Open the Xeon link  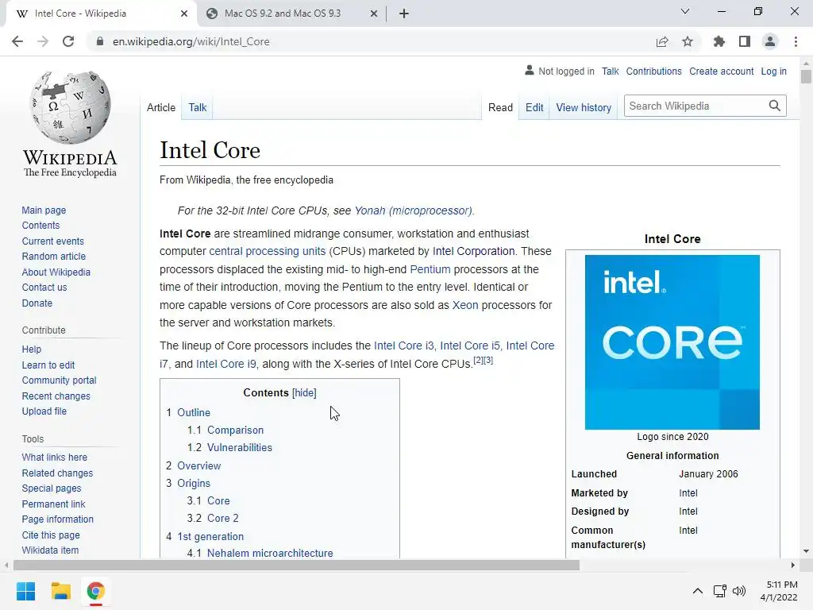point(465,305)
